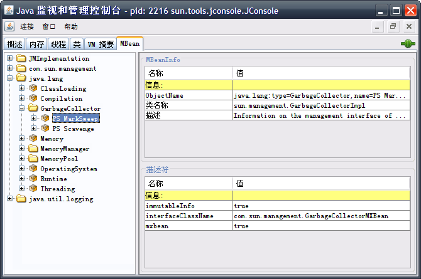Click the ObjectName value cell
Viewport: 421px width, 279px height.
[x=321, y=95]
